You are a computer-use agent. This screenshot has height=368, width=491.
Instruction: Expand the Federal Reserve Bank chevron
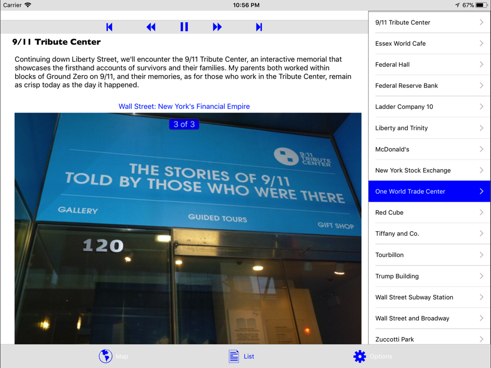[x=482, y=85]
